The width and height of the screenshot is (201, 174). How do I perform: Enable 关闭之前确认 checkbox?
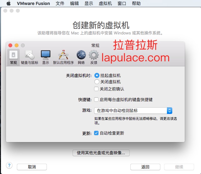pos(96,89)
